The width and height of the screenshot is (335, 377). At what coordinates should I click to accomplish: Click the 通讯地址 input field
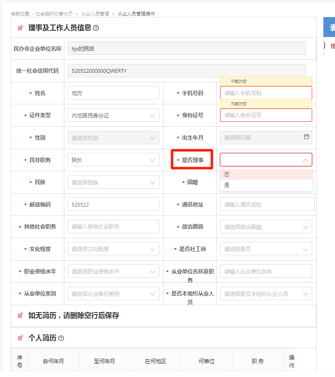pos(267,205)
